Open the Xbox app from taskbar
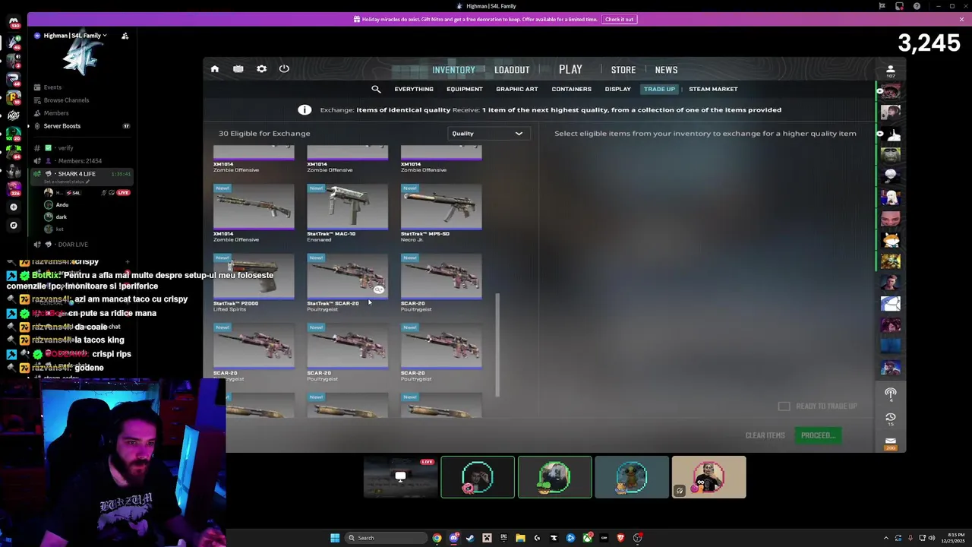Viewport: 972px width, 547px height. pos(587,538)
